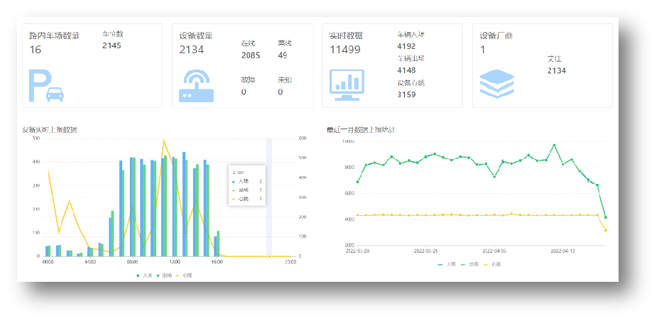Click the monitor bar-chart icon for 实时数据
The height and width of the screenshot is (323, 659).
pyautogui.click(x=347, y=86)
